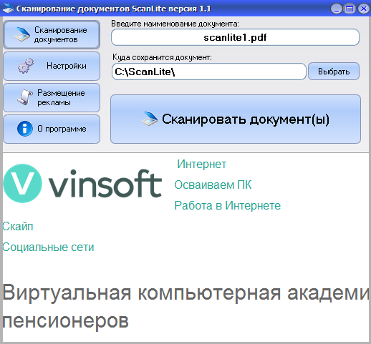Click the scanner icon on Сканирование документов
Image resolution: width=371 pixels, height=344 pixels.
click(x=22, y=34)
